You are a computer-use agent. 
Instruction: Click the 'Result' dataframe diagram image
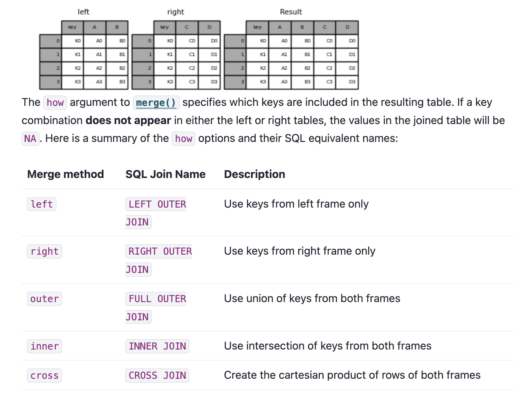point(291,55)
